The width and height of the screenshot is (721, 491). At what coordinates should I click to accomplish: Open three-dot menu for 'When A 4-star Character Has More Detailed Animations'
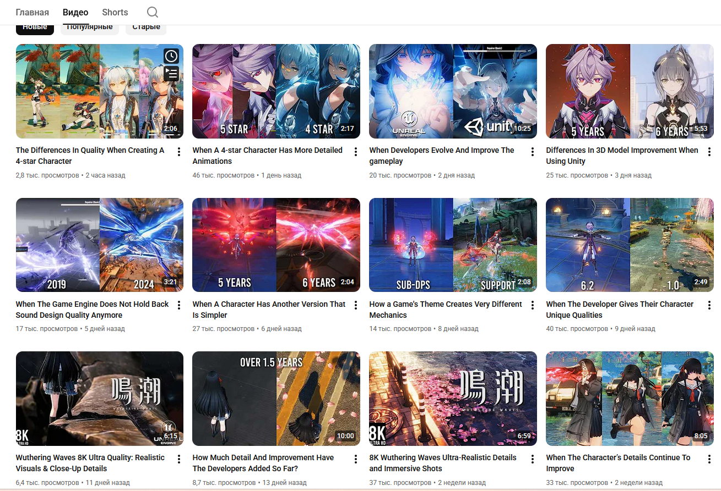click(x=356, y=152)
